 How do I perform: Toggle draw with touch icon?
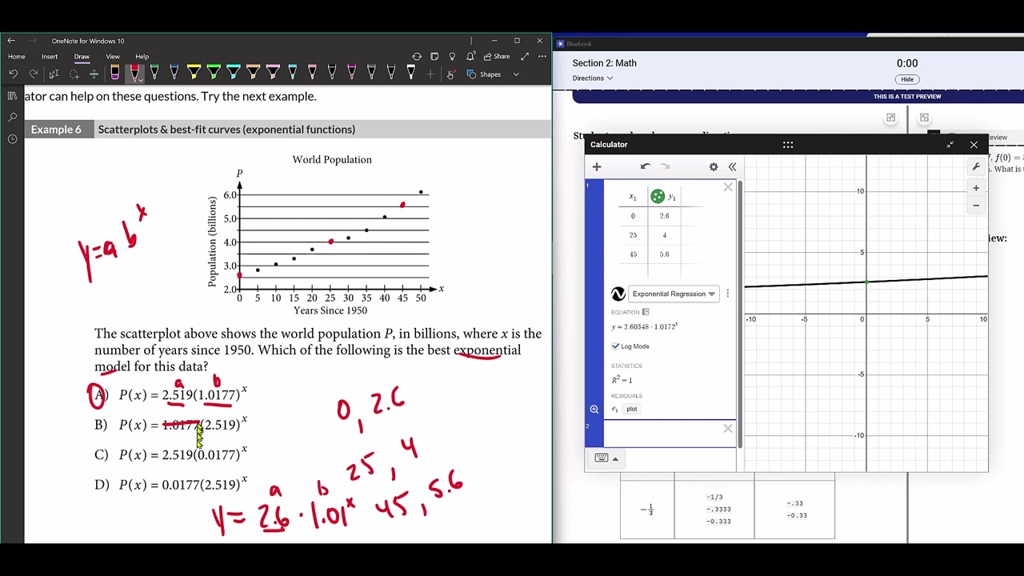click(451, 74)
